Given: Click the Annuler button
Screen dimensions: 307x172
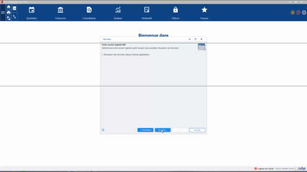Looking at the screenshot, I should [x=197, y=130].
